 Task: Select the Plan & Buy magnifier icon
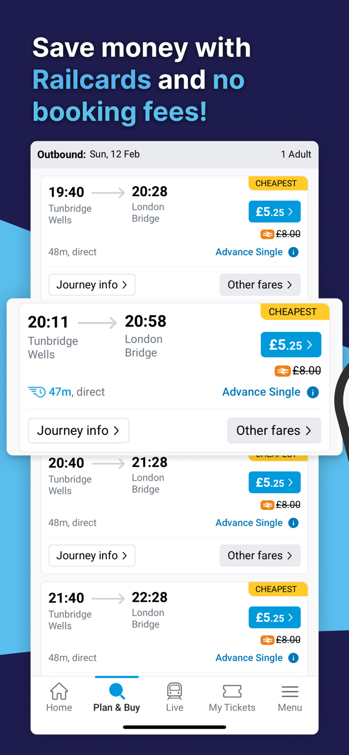[x=116, y=691]
